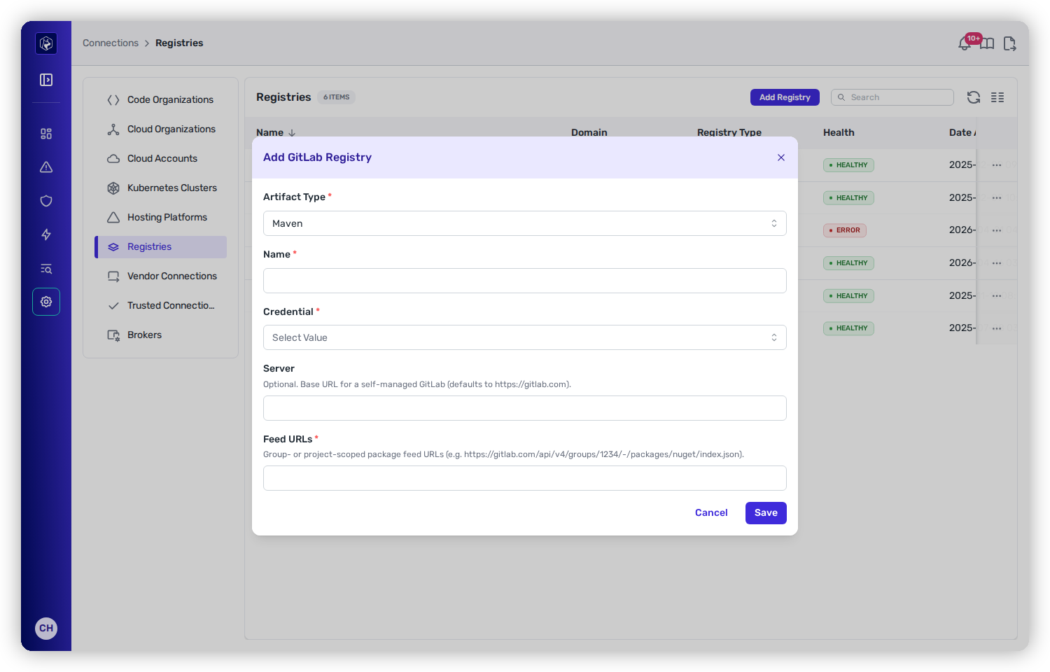This screenshot has width=1050, height=672.
Task: Toggle the sidebar panel collapse icon
Action: [46, 80]
